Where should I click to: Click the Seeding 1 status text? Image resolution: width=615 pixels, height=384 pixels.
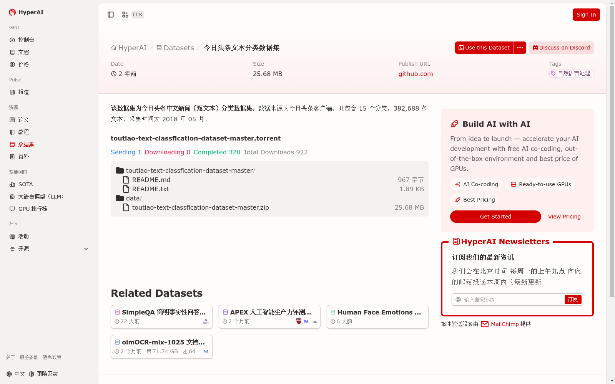[x=126, y=152]
